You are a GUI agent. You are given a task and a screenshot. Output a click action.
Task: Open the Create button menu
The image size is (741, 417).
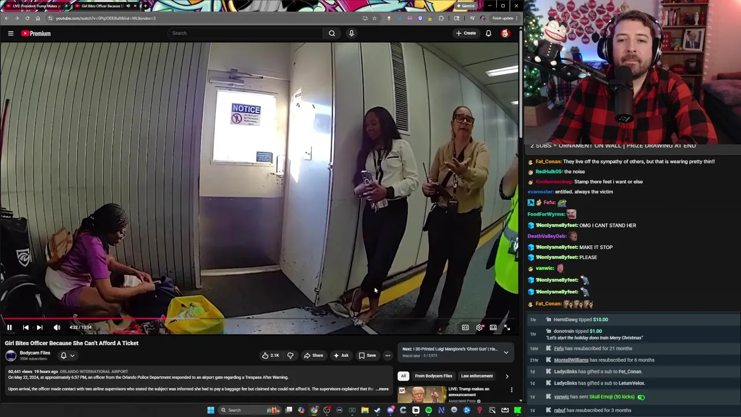click(465, 33)
